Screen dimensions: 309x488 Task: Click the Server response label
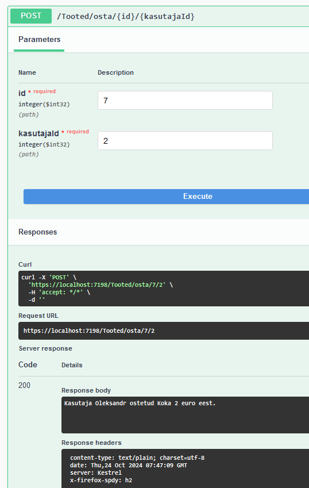pyautogui.click(x=45, y=348)
